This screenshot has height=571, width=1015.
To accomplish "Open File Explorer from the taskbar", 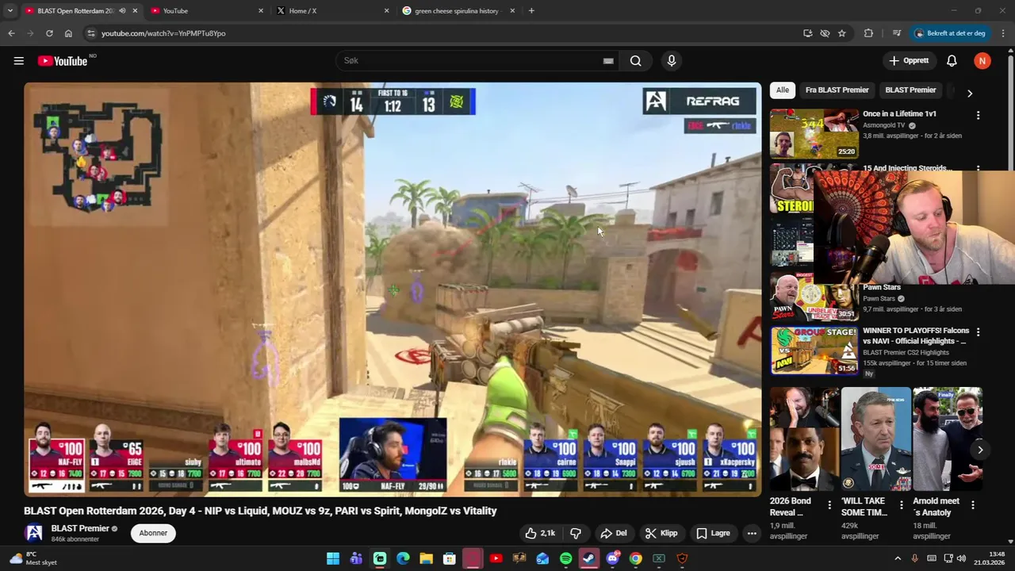I will pyautogui.click(x=426, y=558).
